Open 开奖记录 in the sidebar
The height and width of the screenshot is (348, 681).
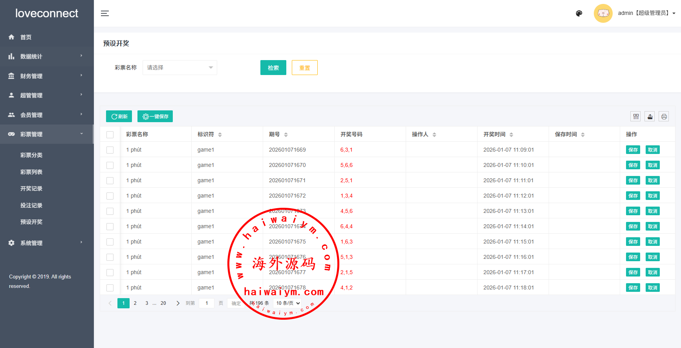click(x=31, y=189)
